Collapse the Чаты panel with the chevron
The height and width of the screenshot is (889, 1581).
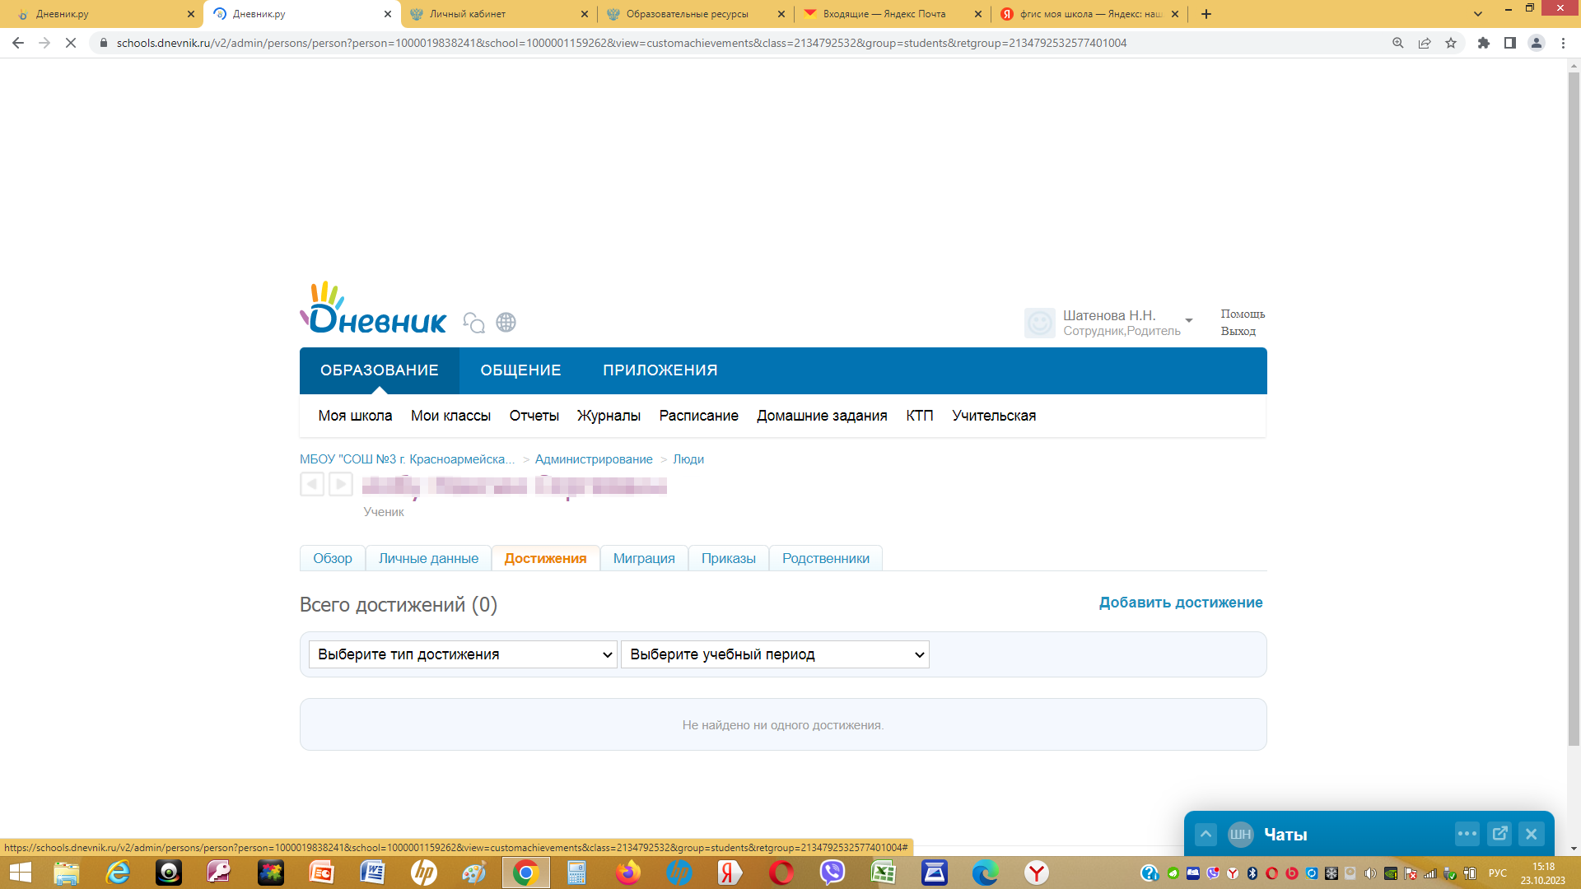tap(1206, 834)
